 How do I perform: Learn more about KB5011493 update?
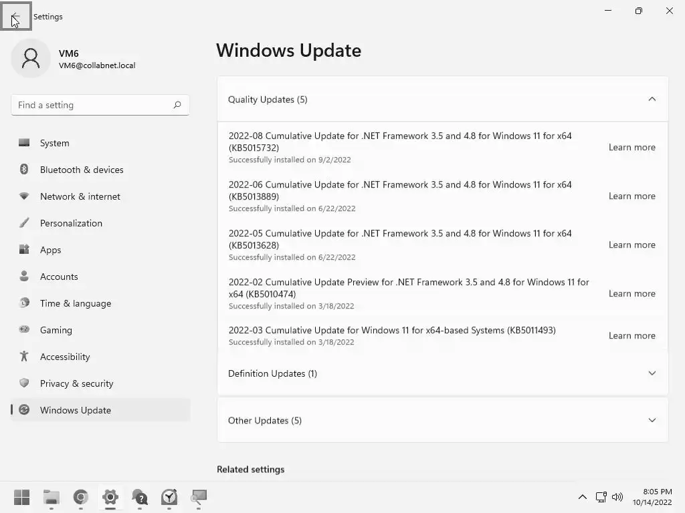coord(631,336)
